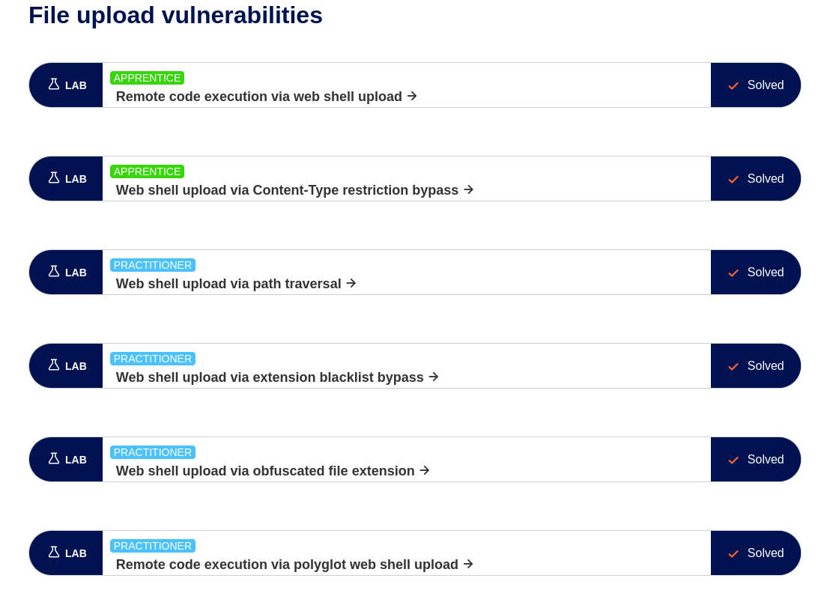Click the checkmark inside the path traversal Solved indicator

tap(733, 273)
